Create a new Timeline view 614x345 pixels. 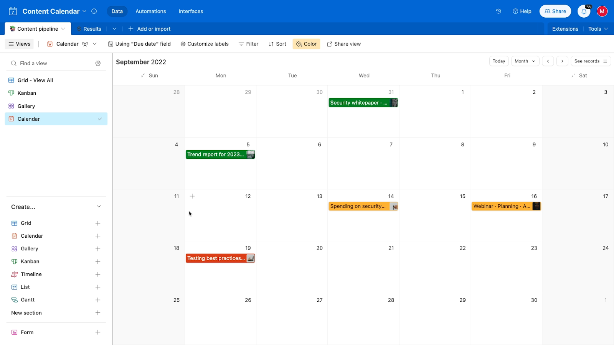click(x=98, y=274)
